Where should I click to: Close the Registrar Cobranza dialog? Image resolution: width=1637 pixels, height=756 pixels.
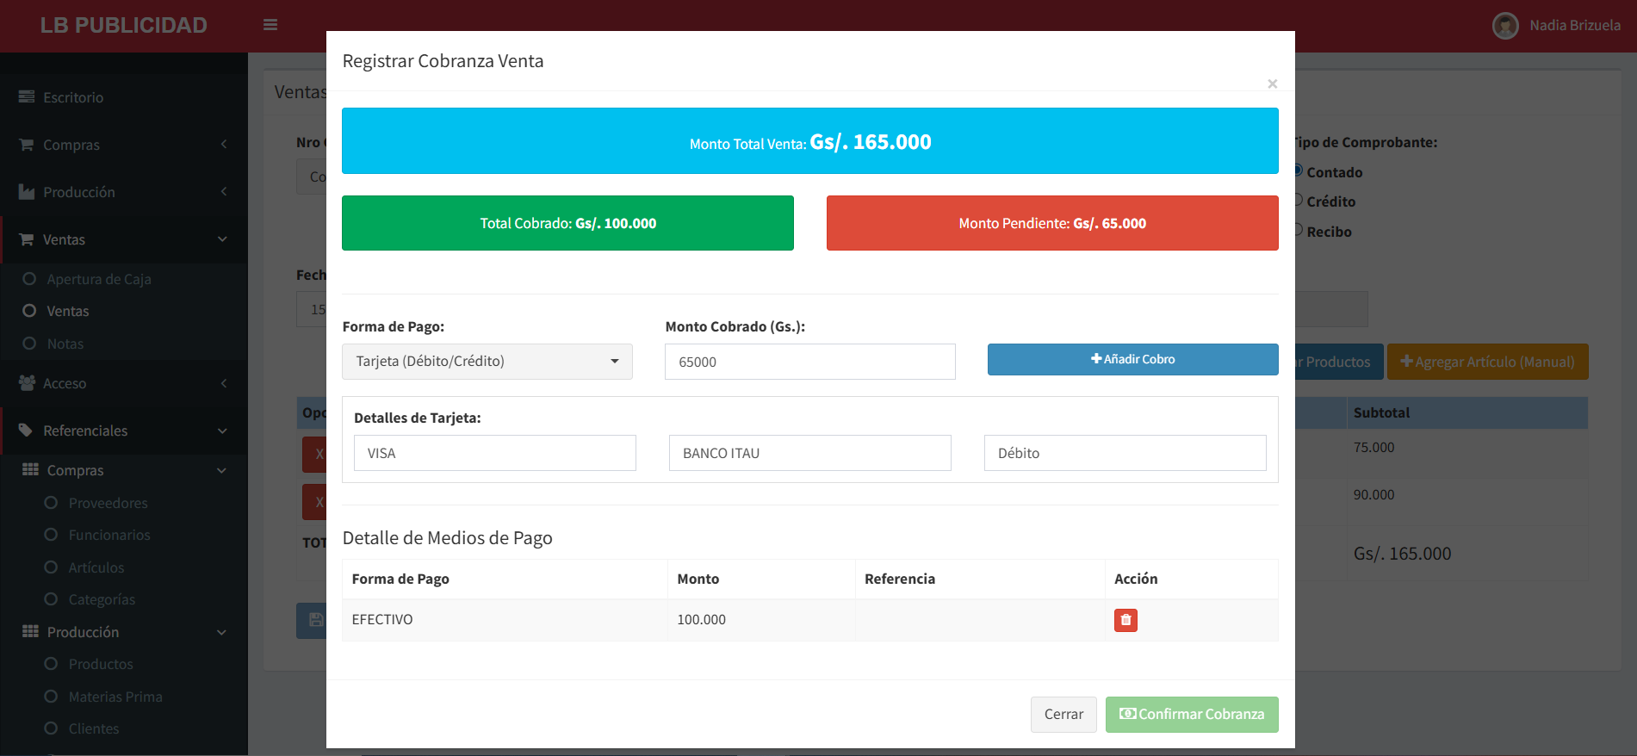[1272, 84]
